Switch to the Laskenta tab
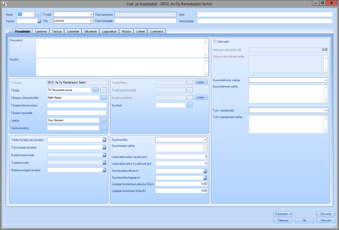339x230 pixels. 41,31
